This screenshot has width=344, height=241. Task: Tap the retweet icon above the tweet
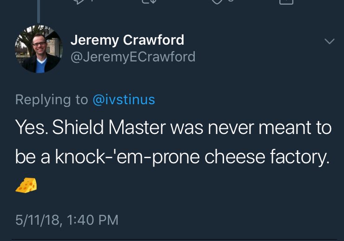coord(148,1)
